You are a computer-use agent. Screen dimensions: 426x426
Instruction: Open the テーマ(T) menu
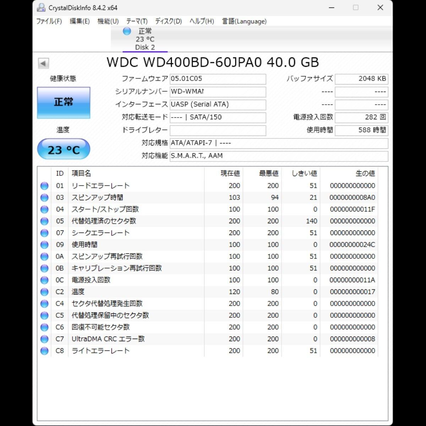point(137,21)
